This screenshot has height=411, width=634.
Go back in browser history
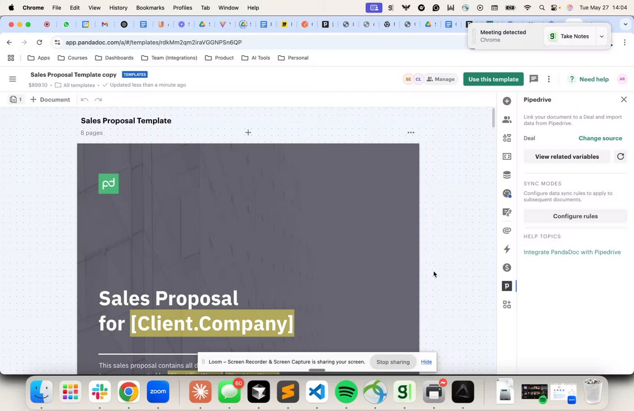(9, 43)
